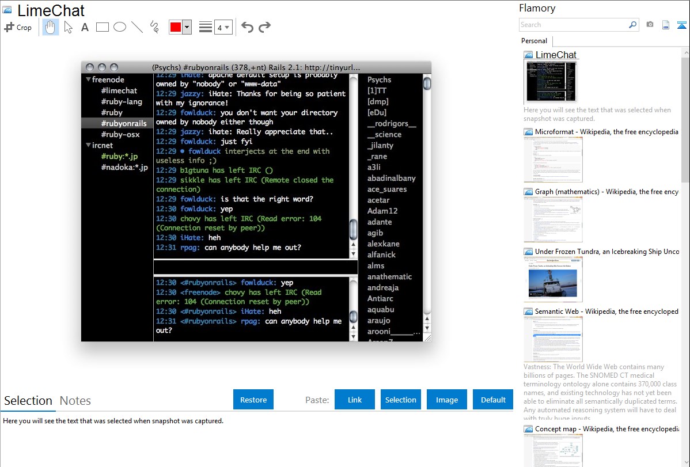Choose the text annotation tool
The width and height of the screenshot is (690, 467).
tap(85, 27)
